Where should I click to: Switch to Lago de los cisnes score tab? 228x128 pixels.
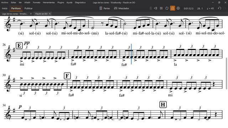[x=15, y=14]
